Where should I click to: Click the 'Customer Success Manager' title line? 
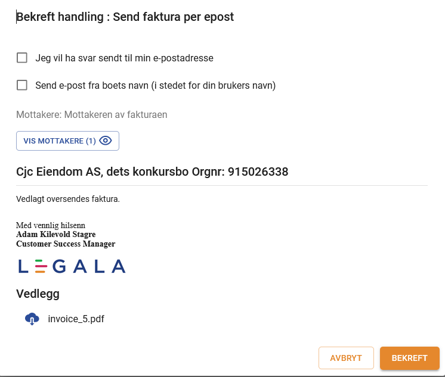point(66,244)
